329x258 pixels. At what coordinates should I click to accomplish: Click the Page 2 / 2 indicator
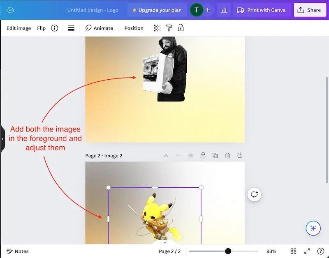pos(169,251)
